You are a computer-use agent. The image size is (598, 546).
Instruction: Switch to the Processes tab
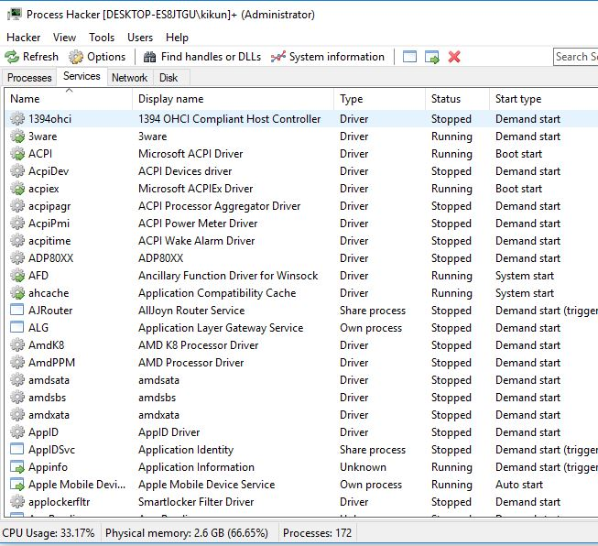[x=29, y=78]
